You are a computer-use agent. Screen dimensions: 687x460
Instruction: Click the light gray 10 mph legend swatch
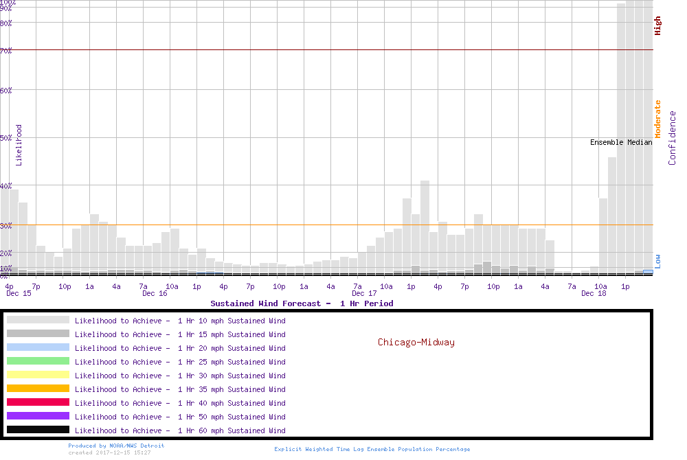[x=38, y=320]
